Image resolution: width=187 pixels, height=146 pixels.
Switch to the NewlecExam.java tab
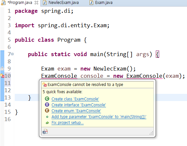pos(61,3)
